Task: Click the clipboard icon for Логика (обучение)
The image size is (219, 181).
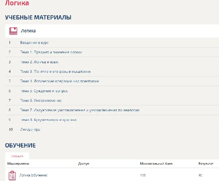Action: [x=12, y=175]
